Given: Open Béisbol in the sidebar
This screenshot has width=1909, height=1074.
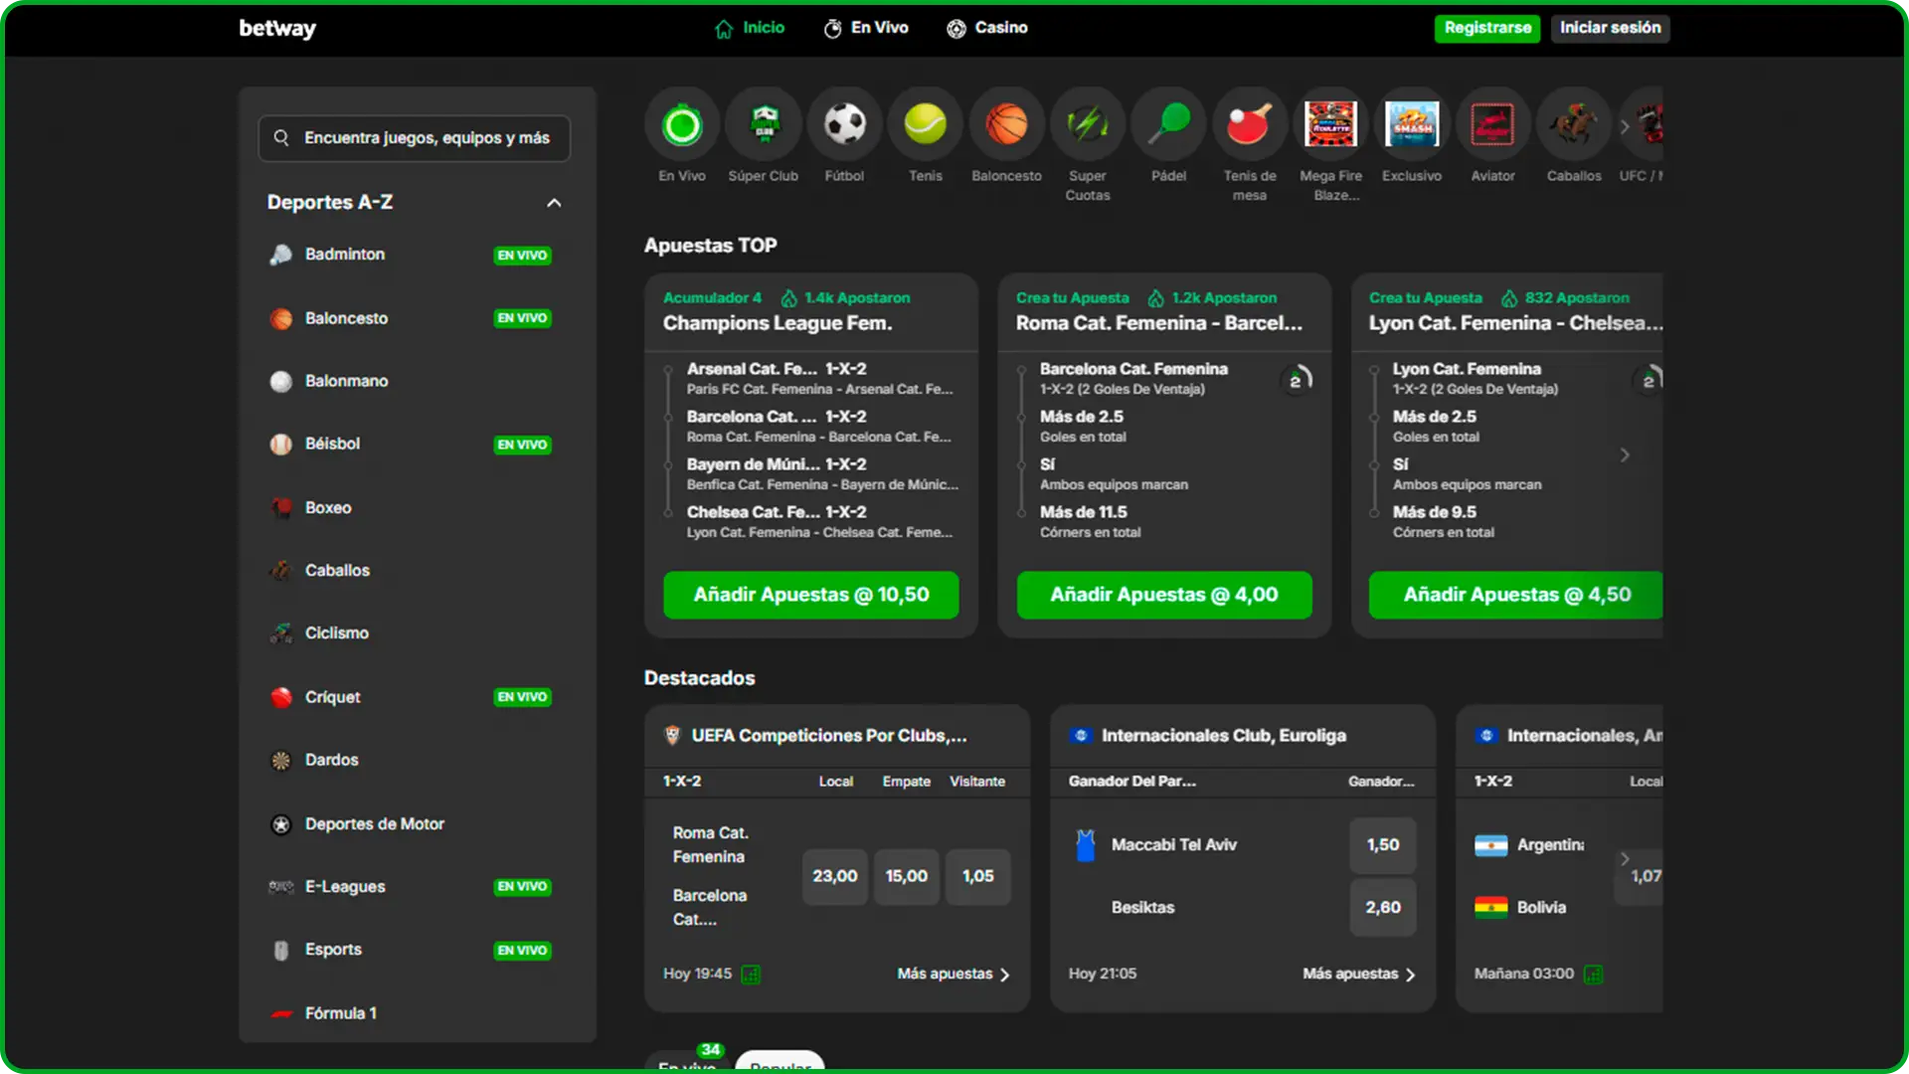Looking at the screenshot, I should [411, 444].
